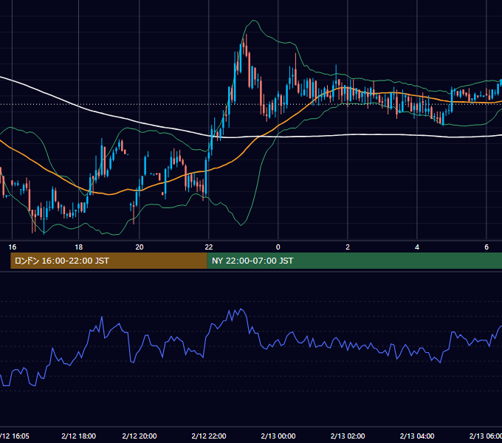Click the 16 hour label on axis
Screen dimensions: 502x443
(x=12, y=247)
